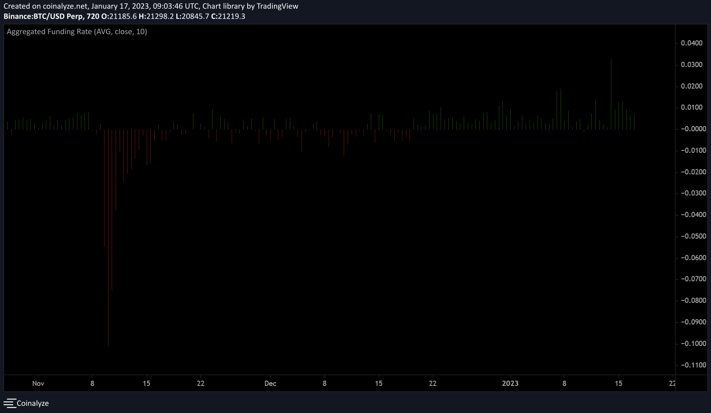Click the −0.0000 zero axis label
This screenshot has height=413, width=711.
coord(693,129)
